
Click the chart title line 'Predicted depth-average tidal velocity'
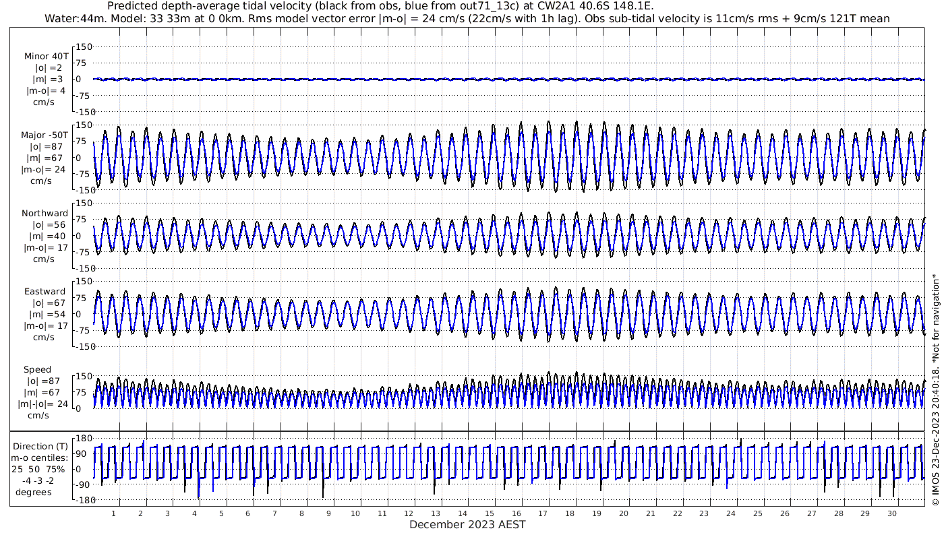380,6
